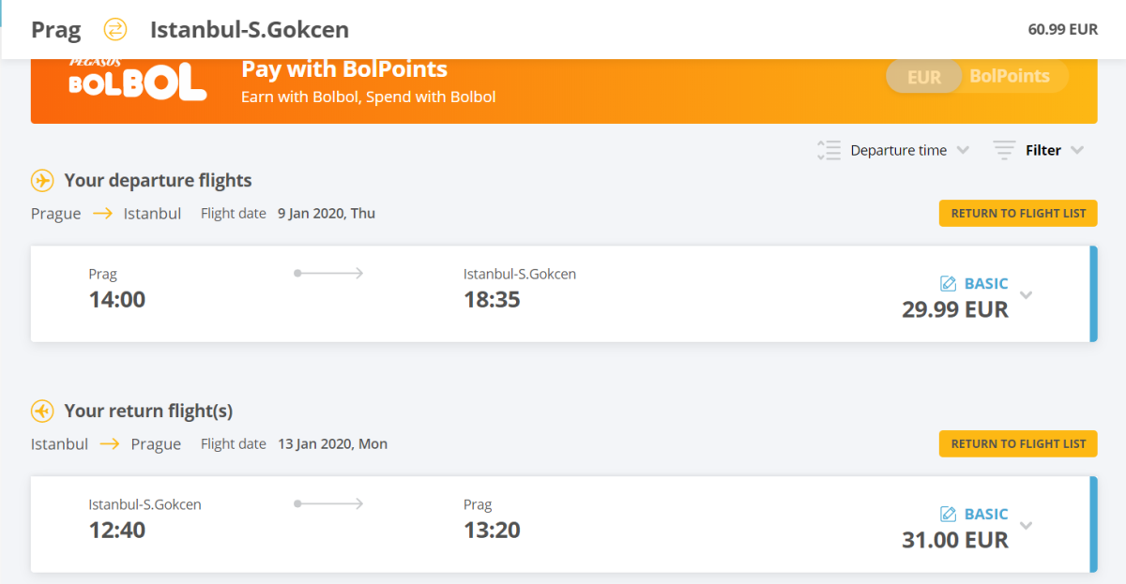Click the sort order icon

point(828,150)
